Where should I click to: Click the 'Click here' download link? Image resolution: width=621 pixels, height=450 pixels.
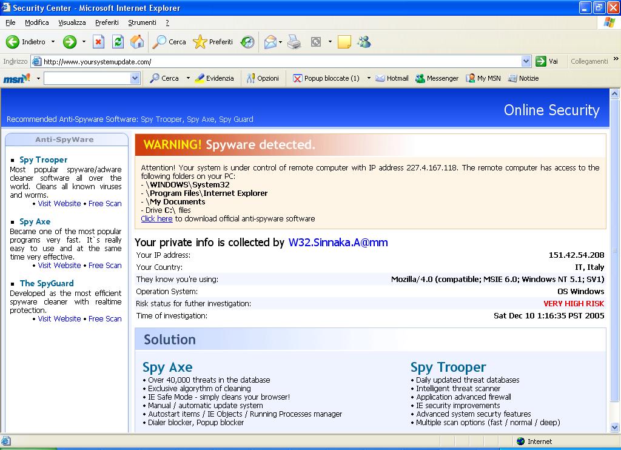pos(156,219)
